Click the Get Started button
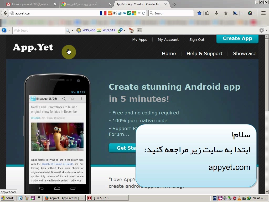Screen dimensions: 269x202 [x=122, y=148]
